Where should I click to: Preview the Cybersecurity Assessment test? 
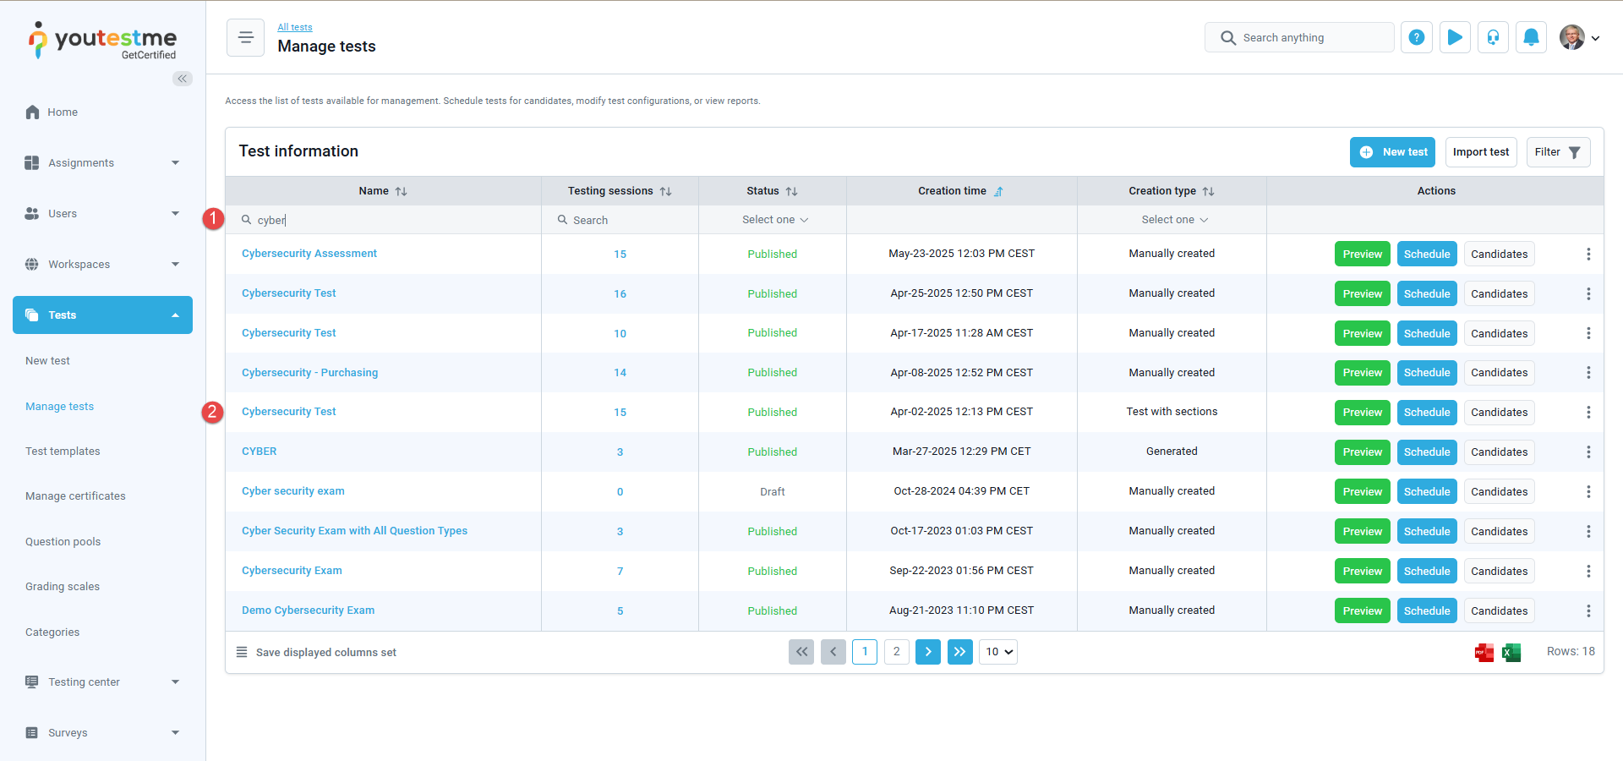(x=1362, y=254)
